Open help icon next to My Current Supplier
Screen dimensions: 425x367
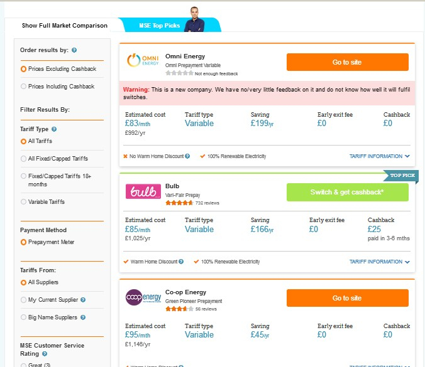(x=83, y=300)
